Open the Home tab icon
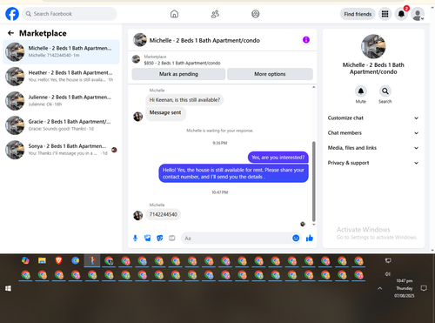The width and height of the screenshot is (435, 323). 174,14
